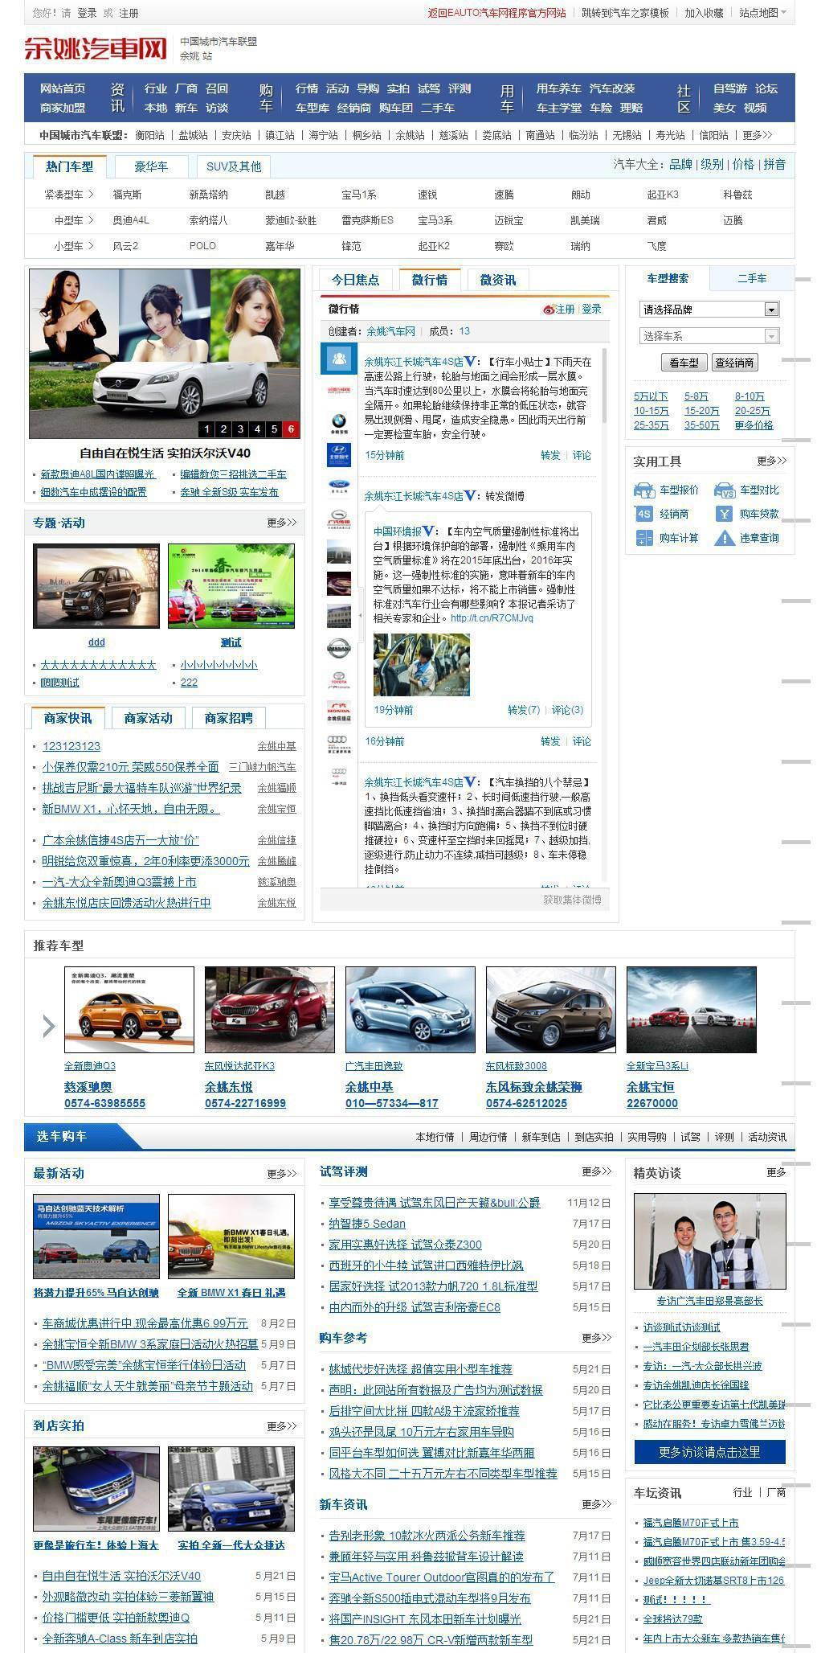The width and height of the screenshot is (817, 1653).
Task: Expand 更多>> in the 实用工具 panel
Action: tap(771, 461)
